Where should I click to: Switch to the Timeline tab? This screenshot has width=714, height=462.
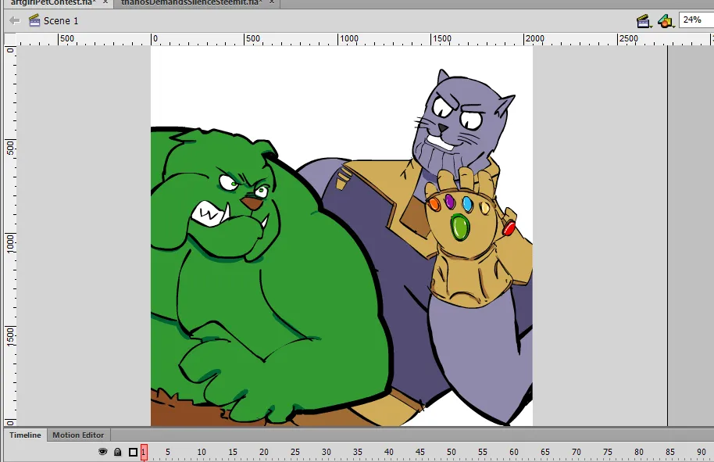coord(25,435)
